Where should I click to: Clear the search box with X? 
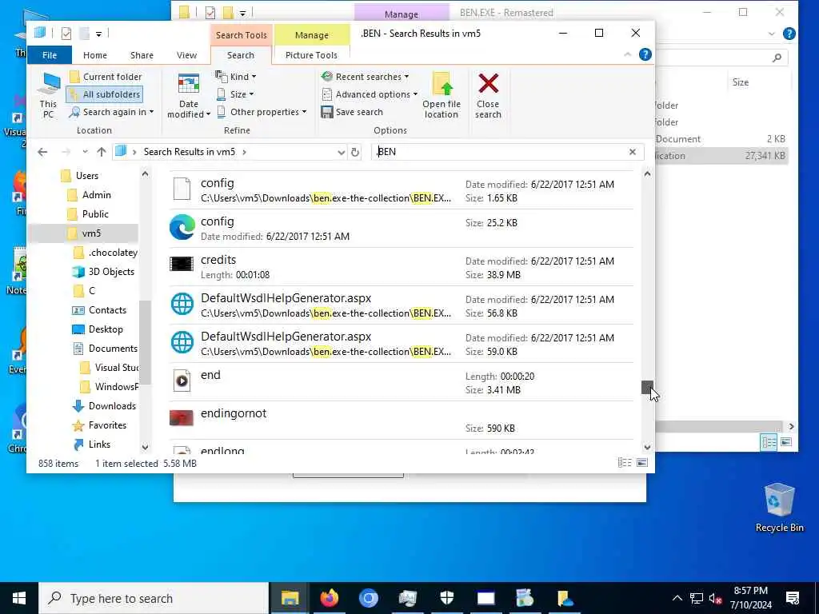click(x=633, y=152)
